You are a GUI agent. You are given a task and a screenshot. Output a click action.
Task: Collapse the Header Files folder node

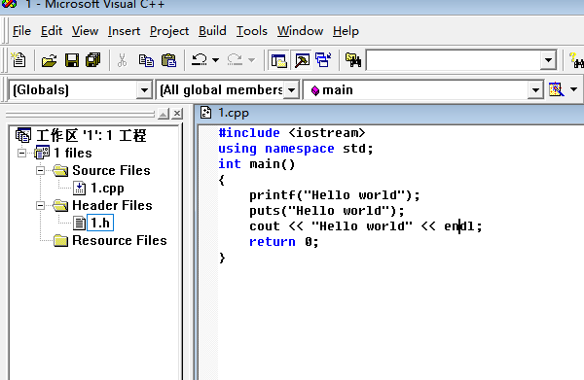tap(40, 206)
